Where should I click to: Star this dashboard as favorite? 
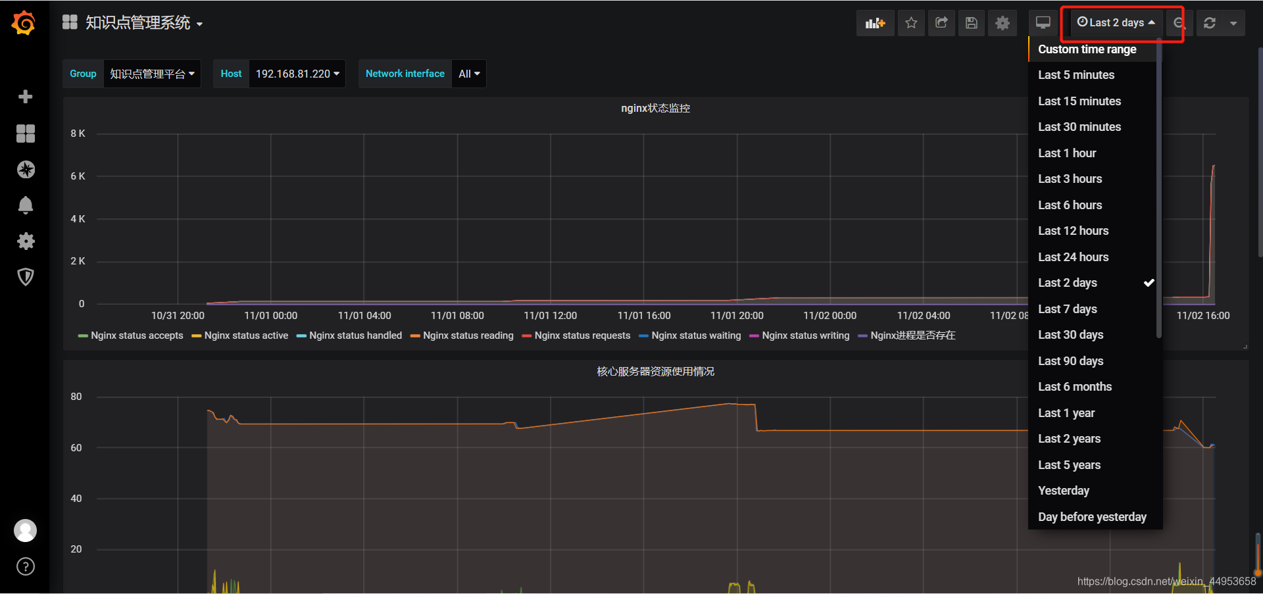pyautogui.click(x=911, y=23)
